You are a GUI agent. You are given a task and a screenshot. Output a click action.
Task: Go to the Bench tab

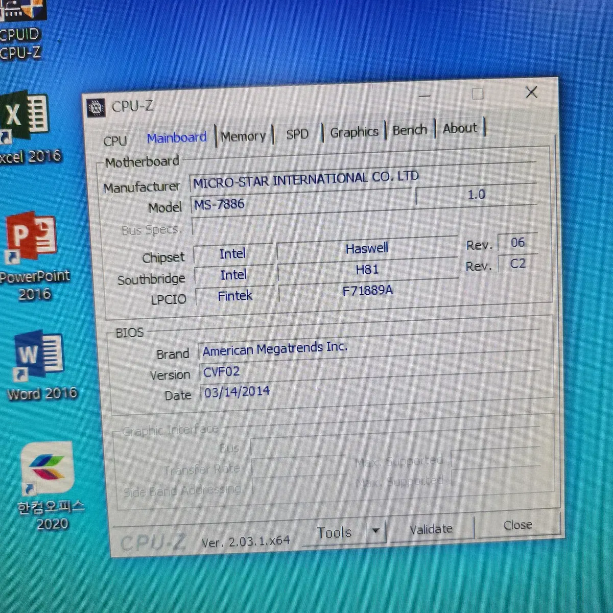(x=410, y=130)
